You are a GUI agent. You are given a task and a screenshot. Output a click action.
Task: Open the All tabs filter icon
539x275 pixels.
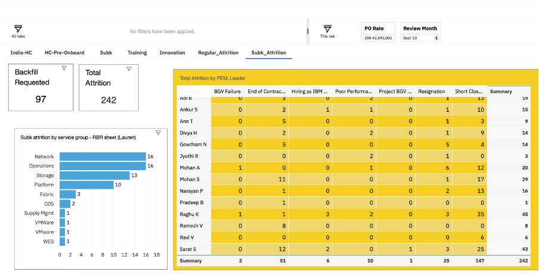tap(18, 29)
